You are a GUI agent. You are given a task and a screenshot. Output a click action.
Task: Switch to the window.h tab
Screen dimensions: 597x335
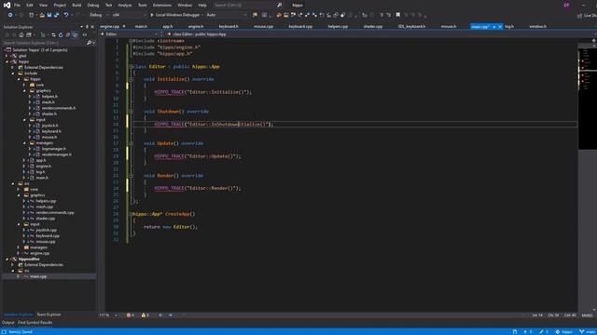point(538,27)
